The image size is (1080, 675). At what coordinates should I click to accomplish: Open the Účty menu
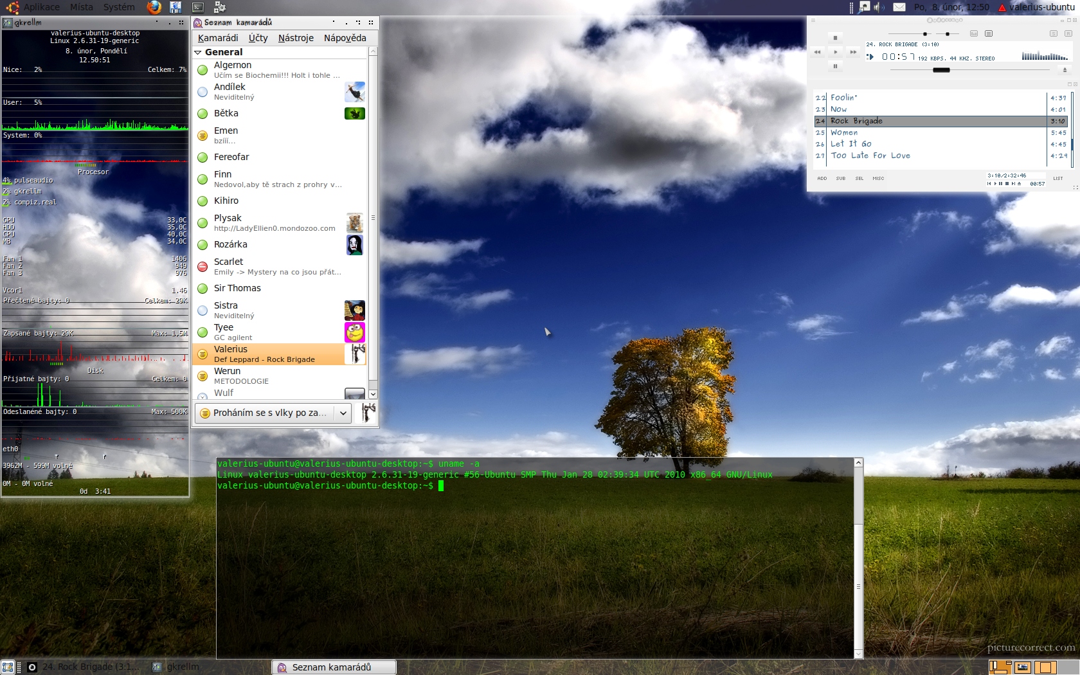click(258, 38)
